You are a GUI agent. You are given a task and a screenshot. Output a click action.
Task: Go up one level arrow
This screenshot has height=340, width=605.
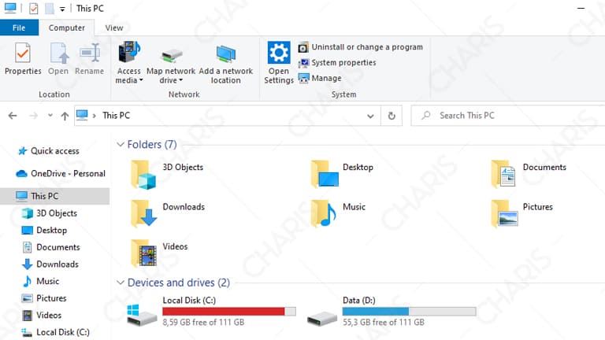pyautogui.click(x=65, y=116)
